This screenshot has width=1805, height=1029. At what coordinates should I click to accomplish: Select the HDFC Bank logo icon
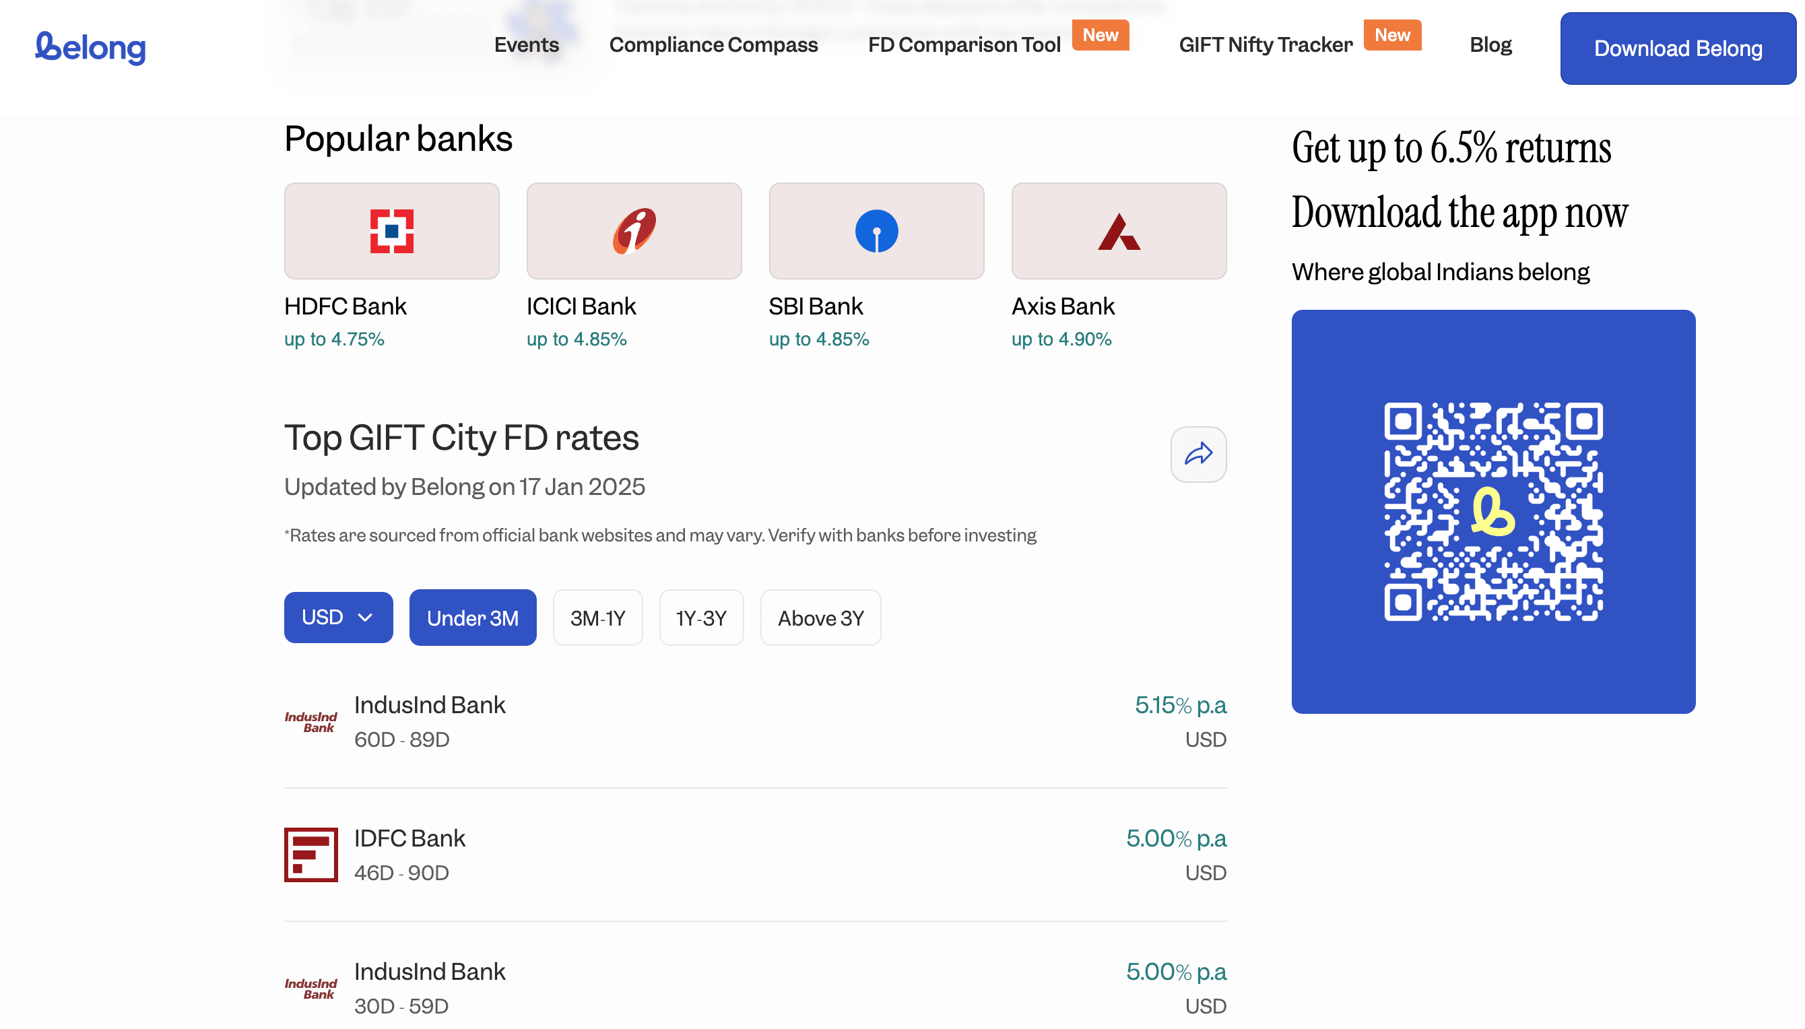click(x=391, y=230)
